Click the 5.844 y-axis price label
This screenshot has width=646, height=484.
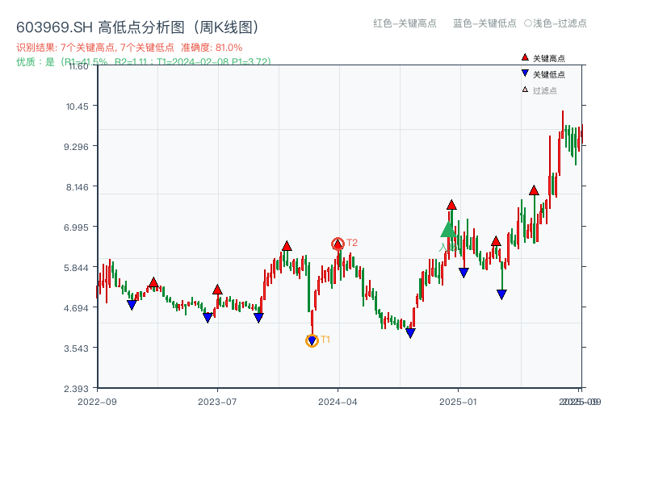76,268
